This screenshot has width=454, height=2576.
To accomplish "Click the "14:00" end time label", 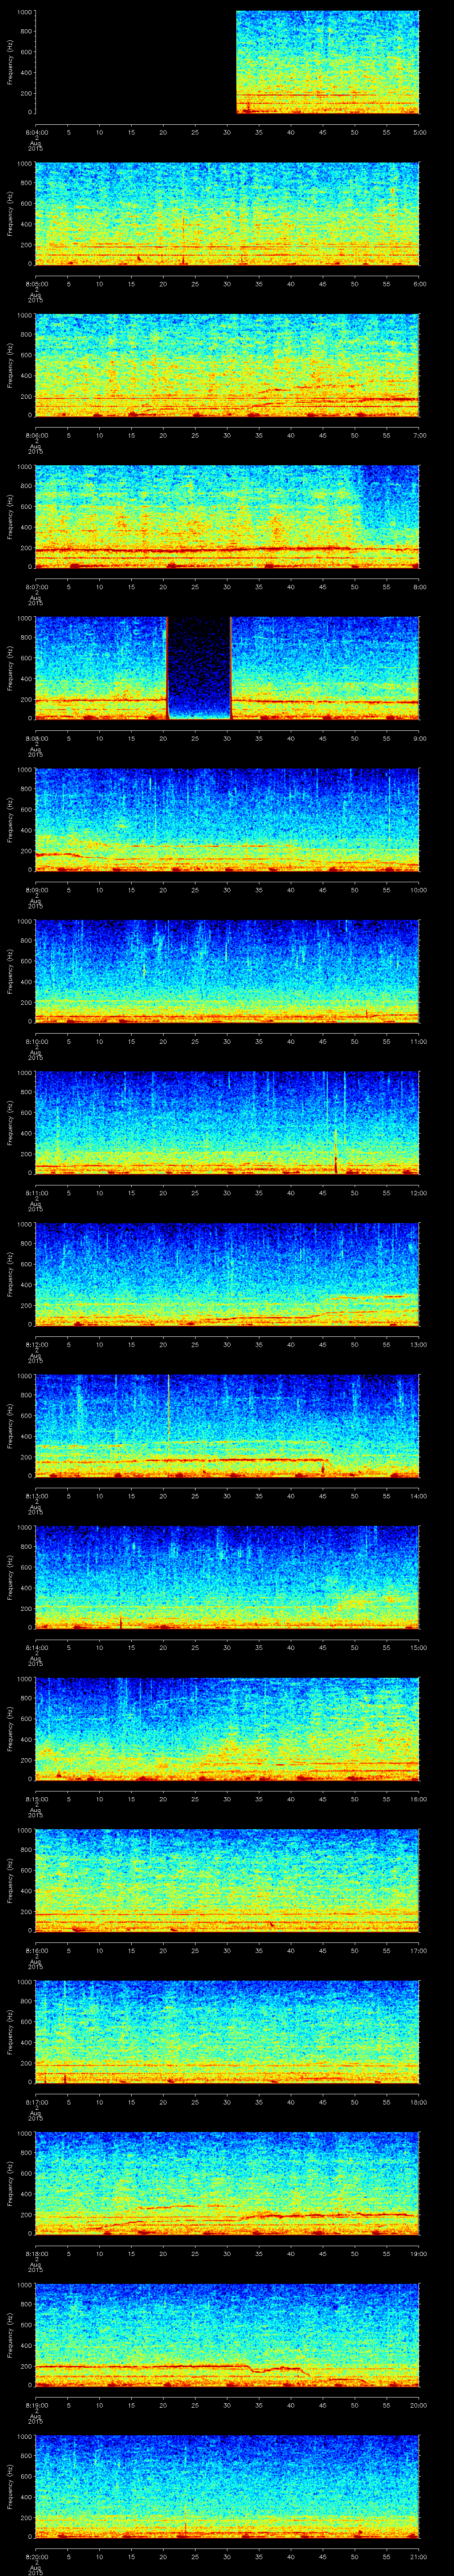I will 419,1496.
